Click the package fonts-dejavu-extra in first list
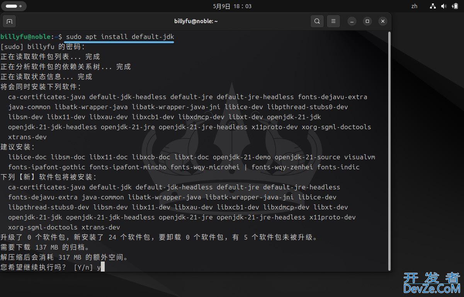This screenshot has width=464, height=297. point(333,97)
